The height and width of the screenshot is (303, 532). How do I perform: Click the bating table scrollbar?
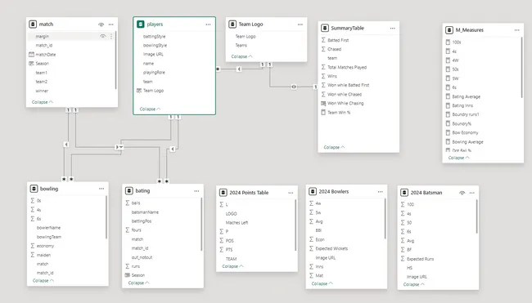pos(201,225)
